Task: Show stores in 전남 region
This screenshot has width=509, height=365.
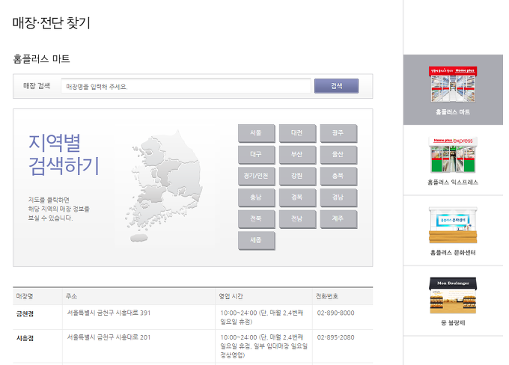Action: (297, 218)
